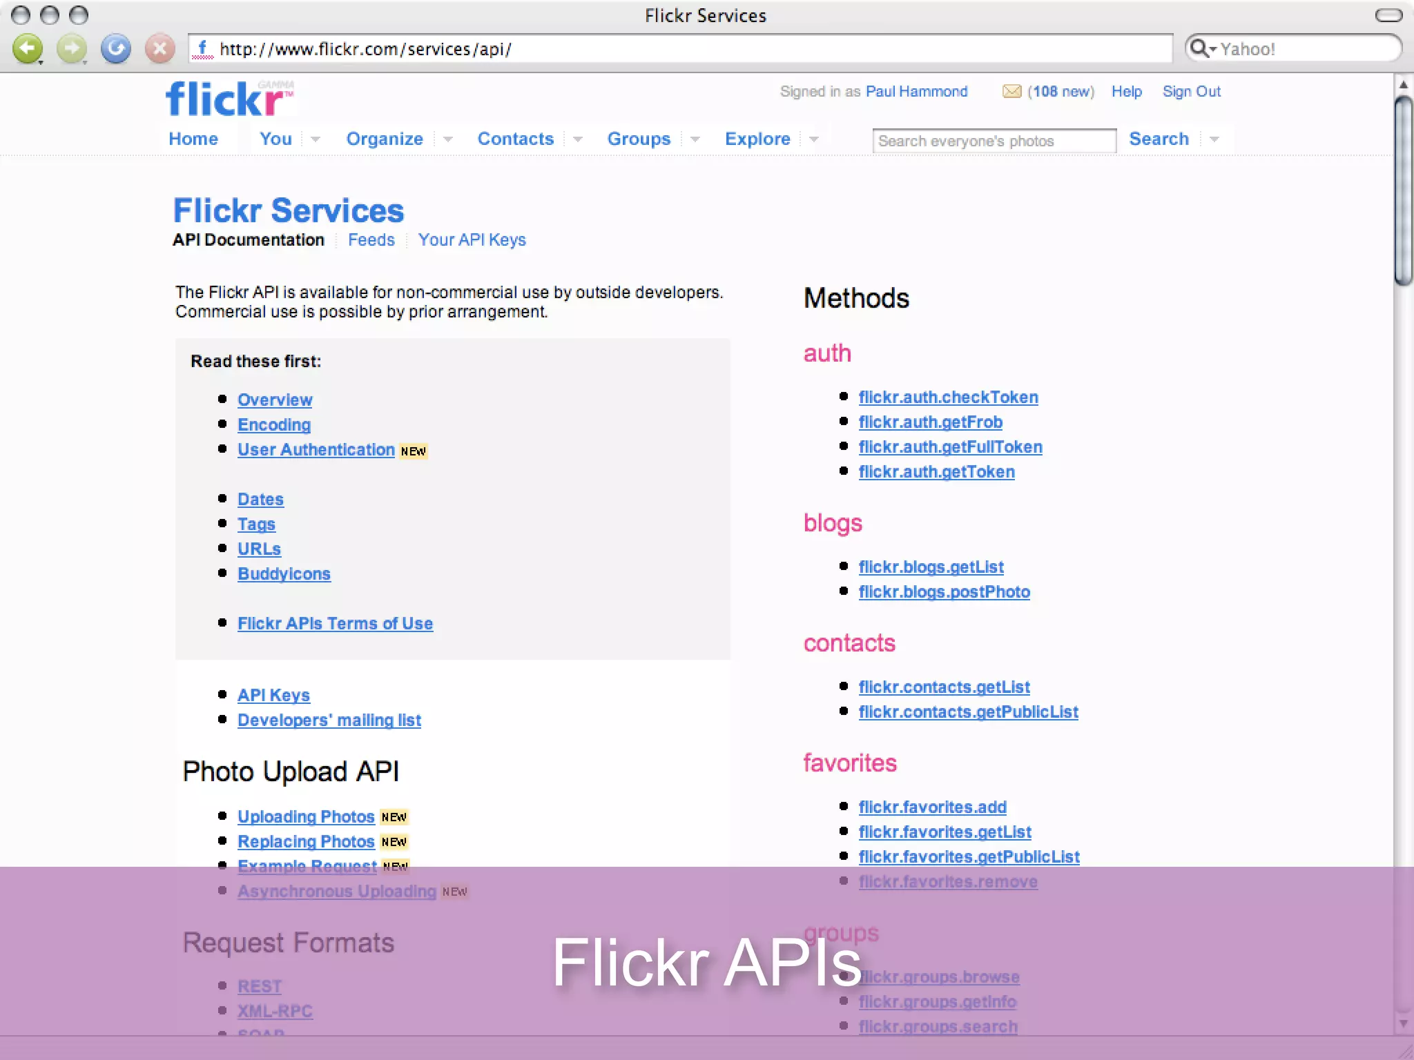Click the Search everyone's photos field
The height and width of the screenshot is (1060, 1414).
tap(994, 141)
